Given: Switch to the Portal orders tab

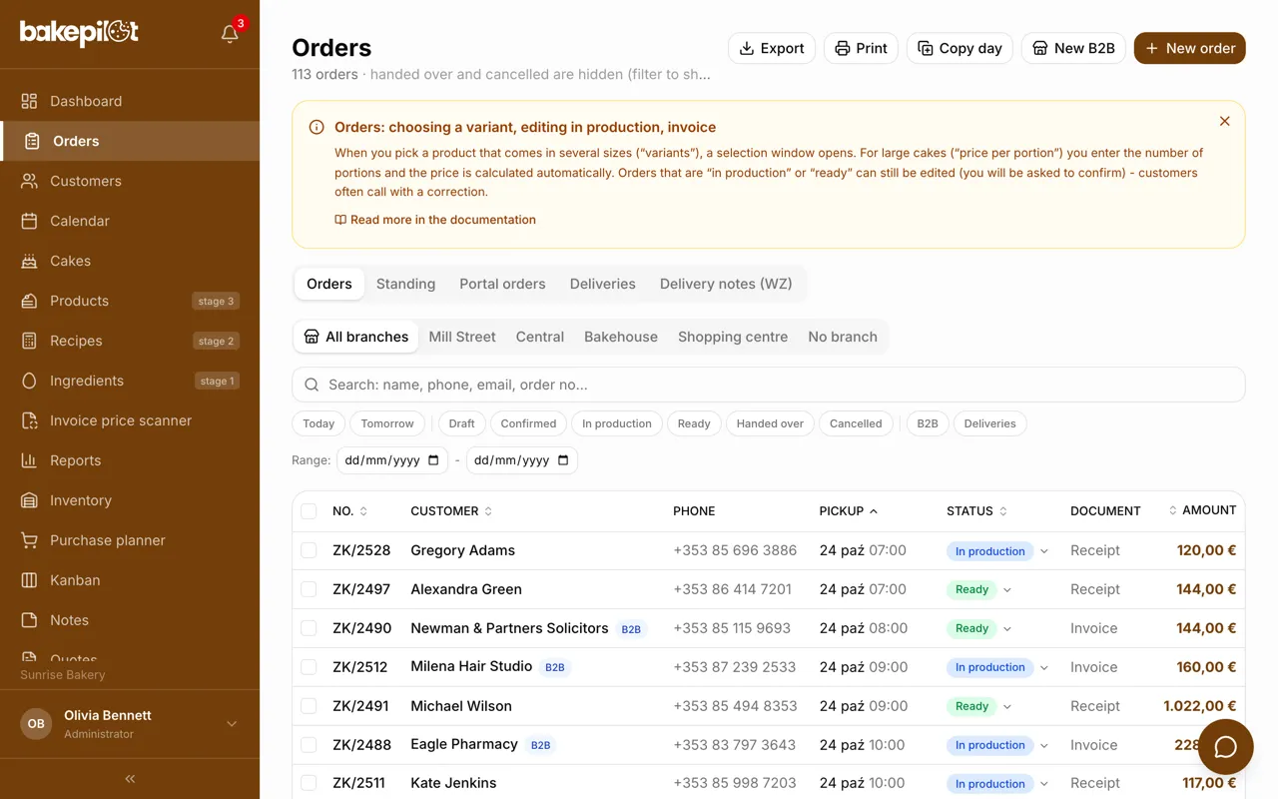Looking at the screenshot, I should 502,284.
